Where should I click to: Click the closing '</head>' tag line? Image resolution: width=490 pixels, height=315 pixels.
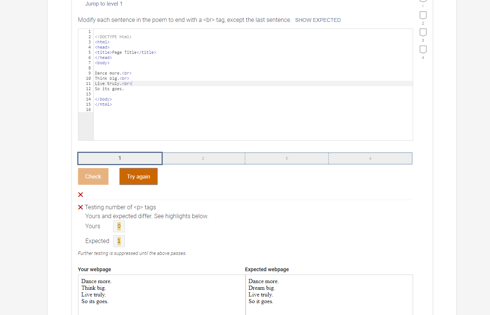pyautogui.click(x=103, y=58)
